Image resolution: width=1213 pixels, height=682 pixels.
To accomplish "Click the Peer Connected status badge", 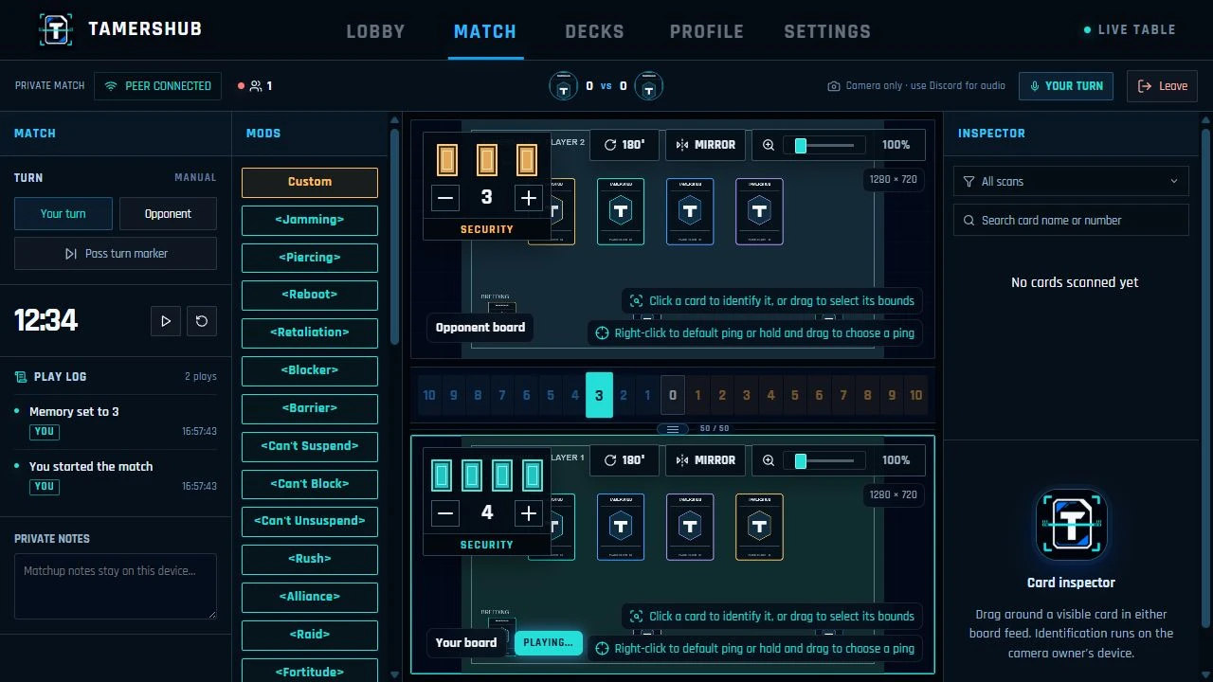I will coord(158,86).
